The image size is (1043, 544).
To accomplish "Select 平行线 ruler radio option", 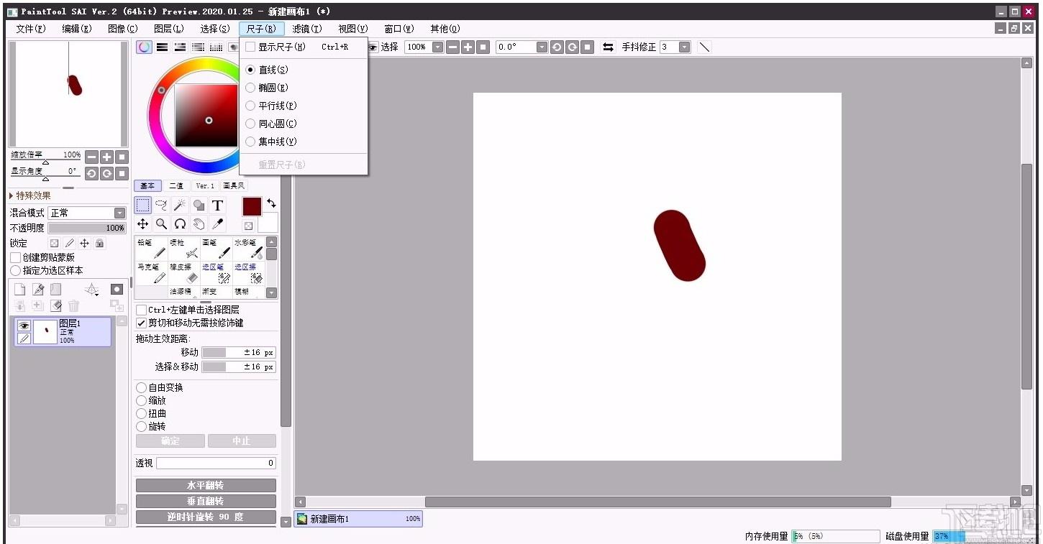I will pos(250,106).
